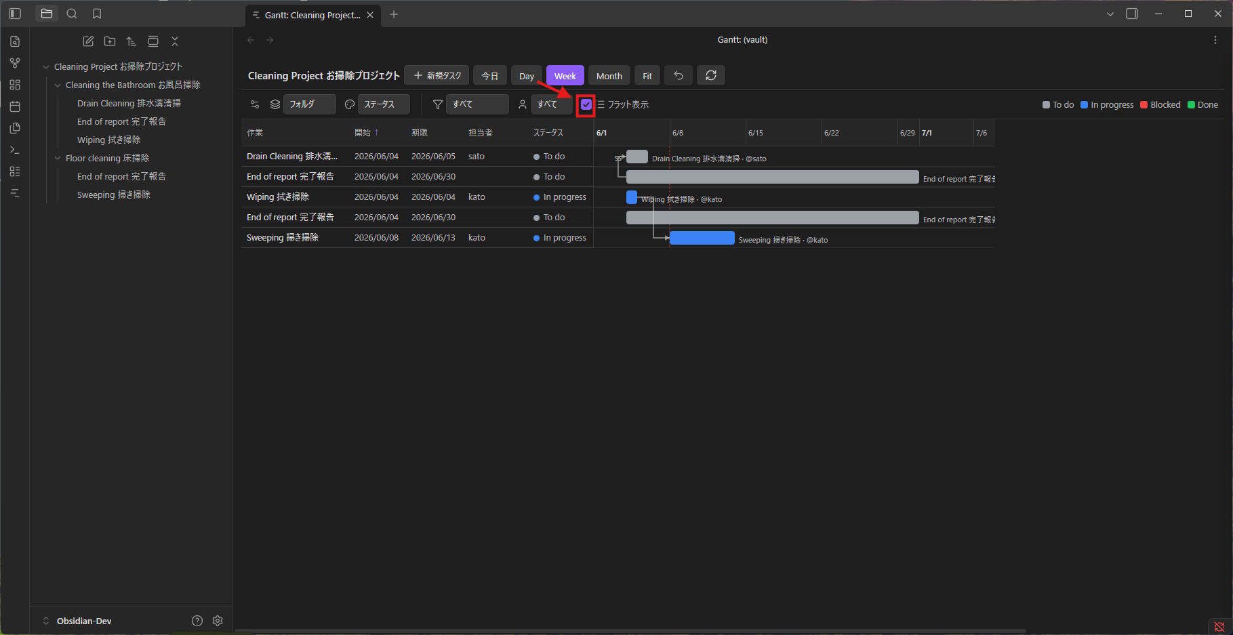This screenshot has height=635, width=1233.
Task: Open graph view from ribbon
Action: (15, 63)
